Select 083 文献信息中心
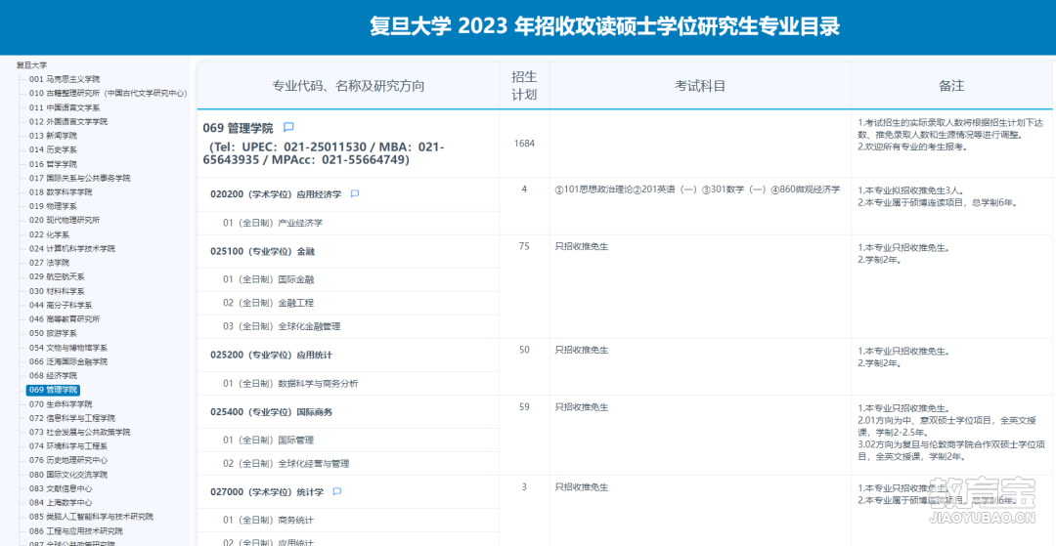The width and height of the screenshot is (1056, 546). point(61,488)
